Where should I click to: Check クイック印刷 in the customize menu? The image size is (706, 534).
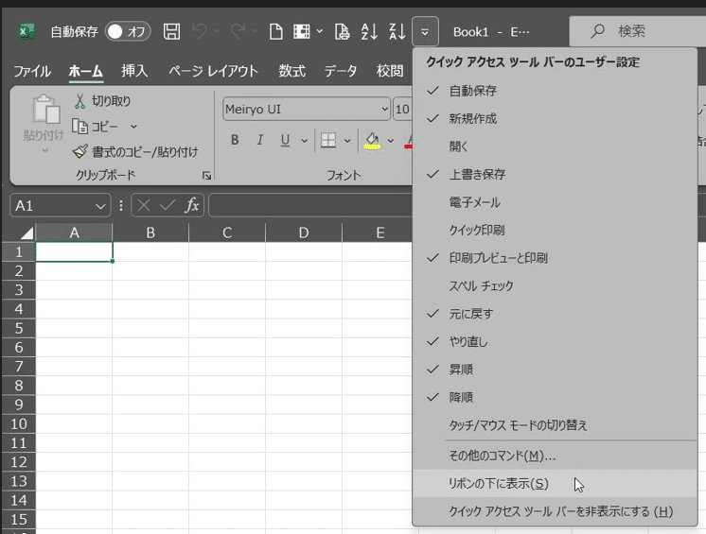pyautogui.click(x=555, y=231)
